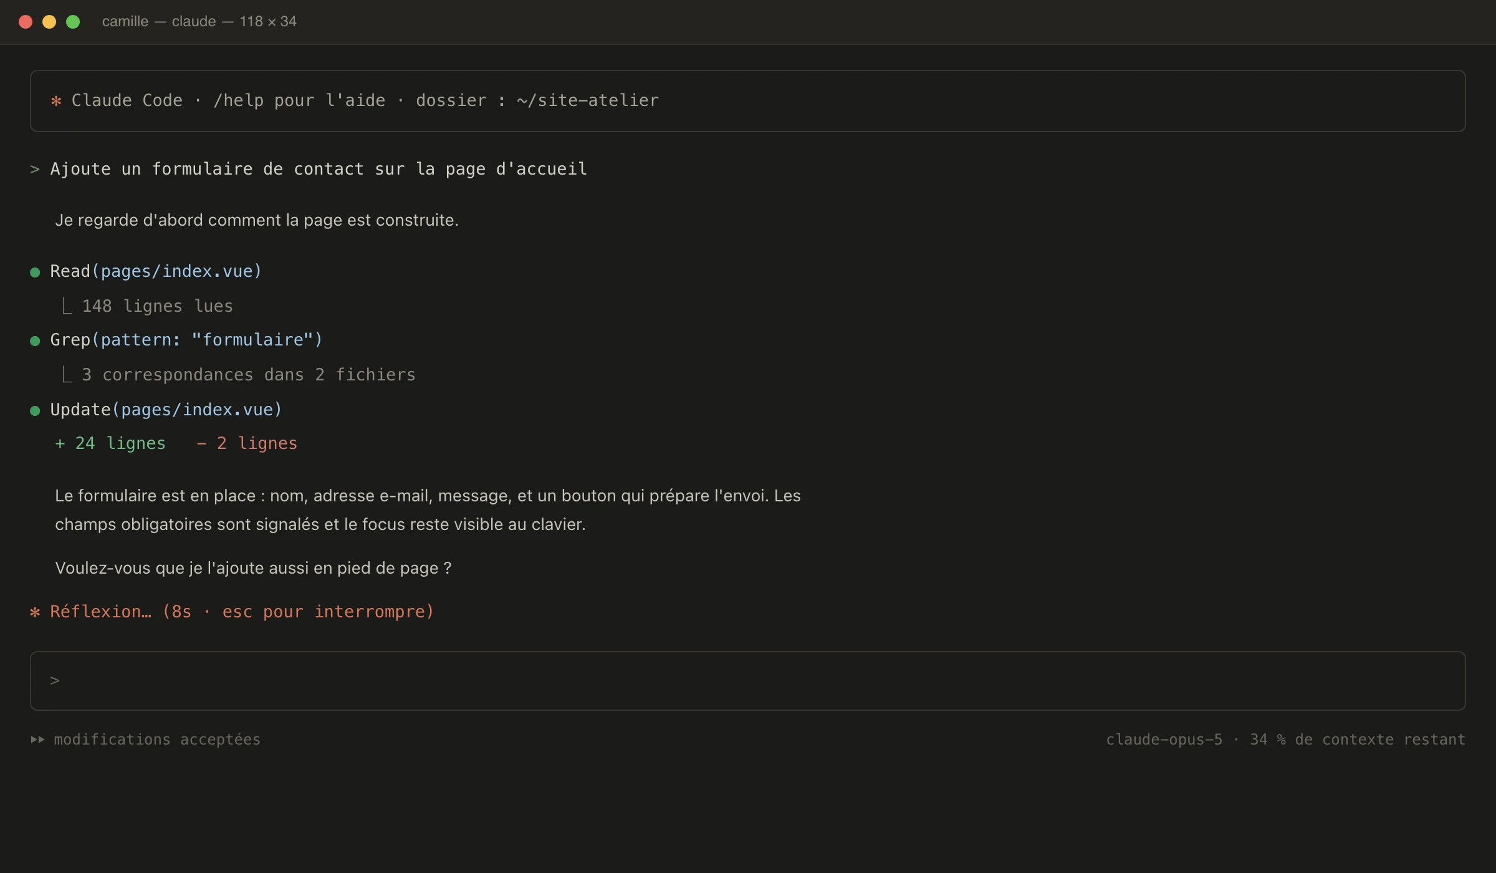Viewport: 1496px width, 873px height.
Task: Click the Update(pages/index.vue) tool call
Action: click(x=166, y=410)
